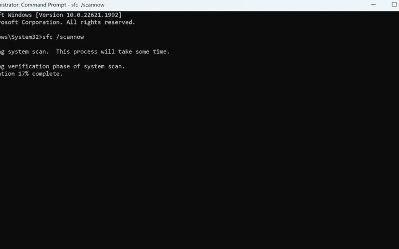Click the '17%' progress value
The width and height of the screenshot is (399, 249).
[23, 74]
